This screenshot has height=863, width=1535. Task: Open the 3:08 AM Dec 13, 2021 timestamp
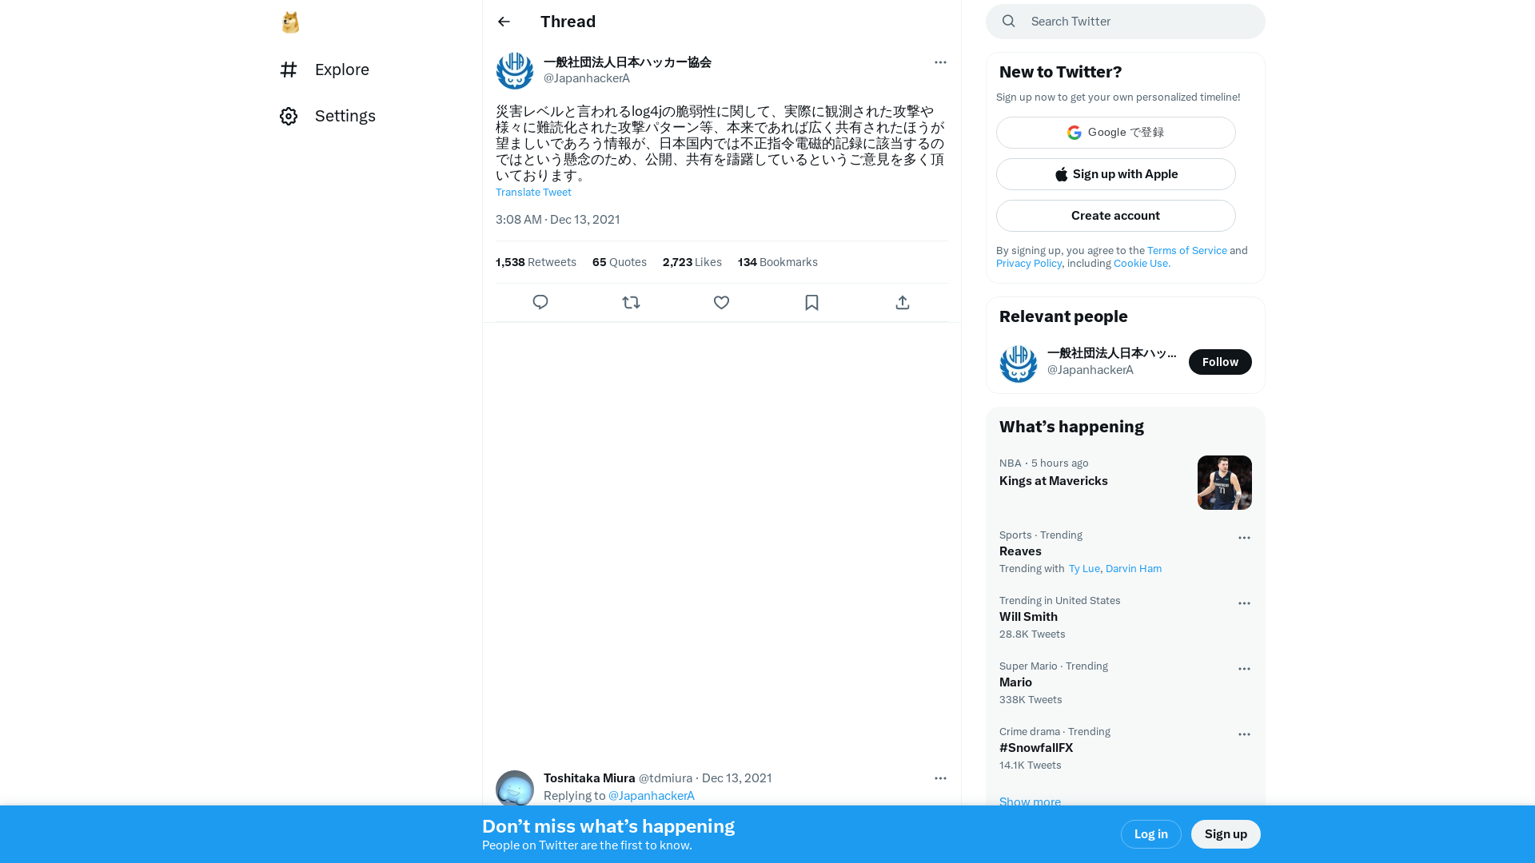pyautogui.click(x=558, y=220)
